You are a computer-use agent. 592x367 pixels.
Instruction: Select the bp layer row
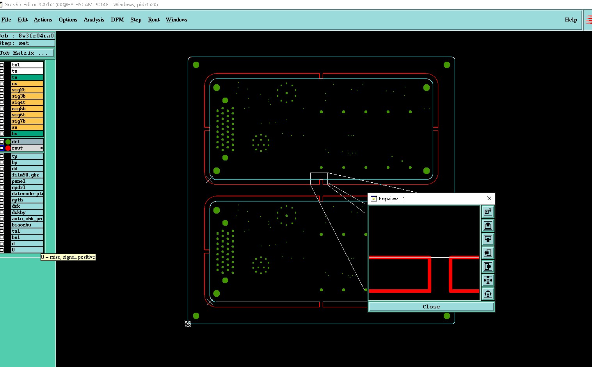tap(27, 162)
